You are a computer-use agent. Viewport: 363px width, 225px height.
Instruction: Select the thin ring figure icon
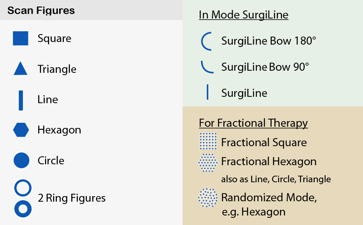pyautogui.click(x=23, y=188)
